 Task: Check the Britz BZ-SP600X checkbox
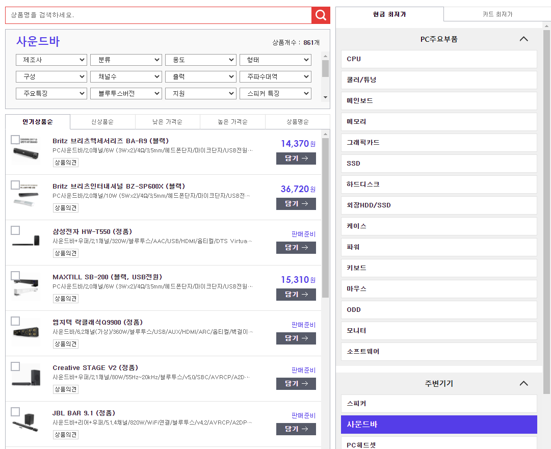pyautogui.click(x=15, y=185)
